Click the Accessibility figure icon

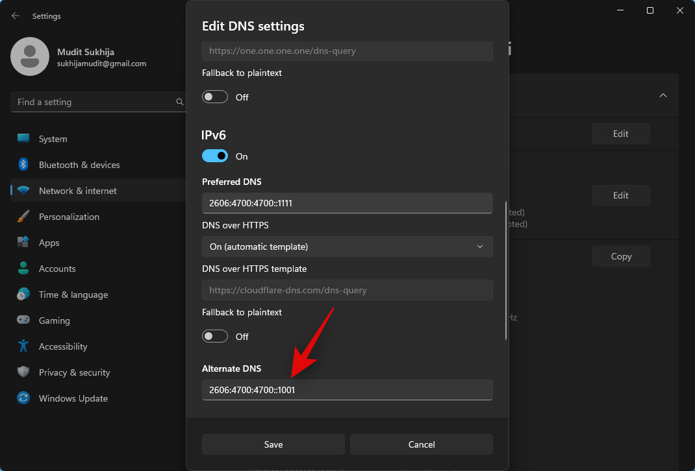click(x=23, y=346)
